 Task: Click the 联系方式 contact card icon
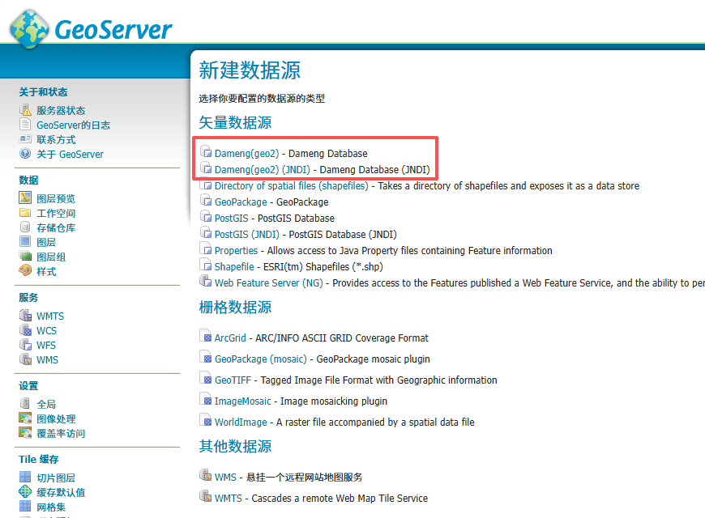(x=26, y=139)
